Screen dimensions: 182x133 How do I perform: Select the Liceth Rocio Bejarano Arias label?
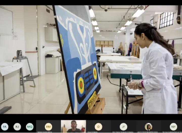click(x=148, y=131)
